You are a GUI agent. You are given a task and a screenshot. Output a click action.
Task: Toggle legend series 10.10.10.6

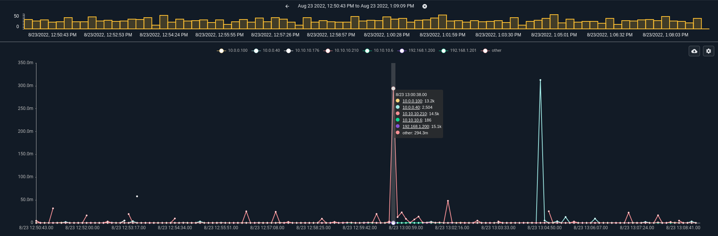pos(378,51)
